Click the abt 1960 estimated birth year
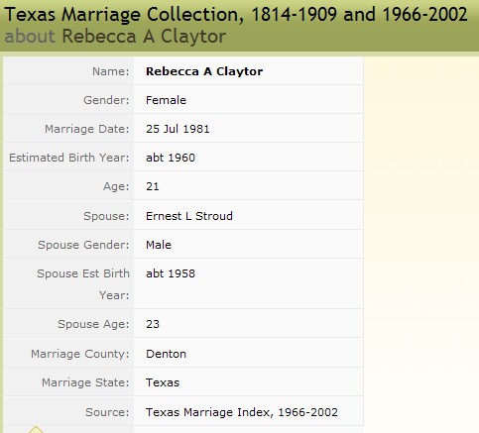Viewport: 479px width, 433px height. click(171, 158)
